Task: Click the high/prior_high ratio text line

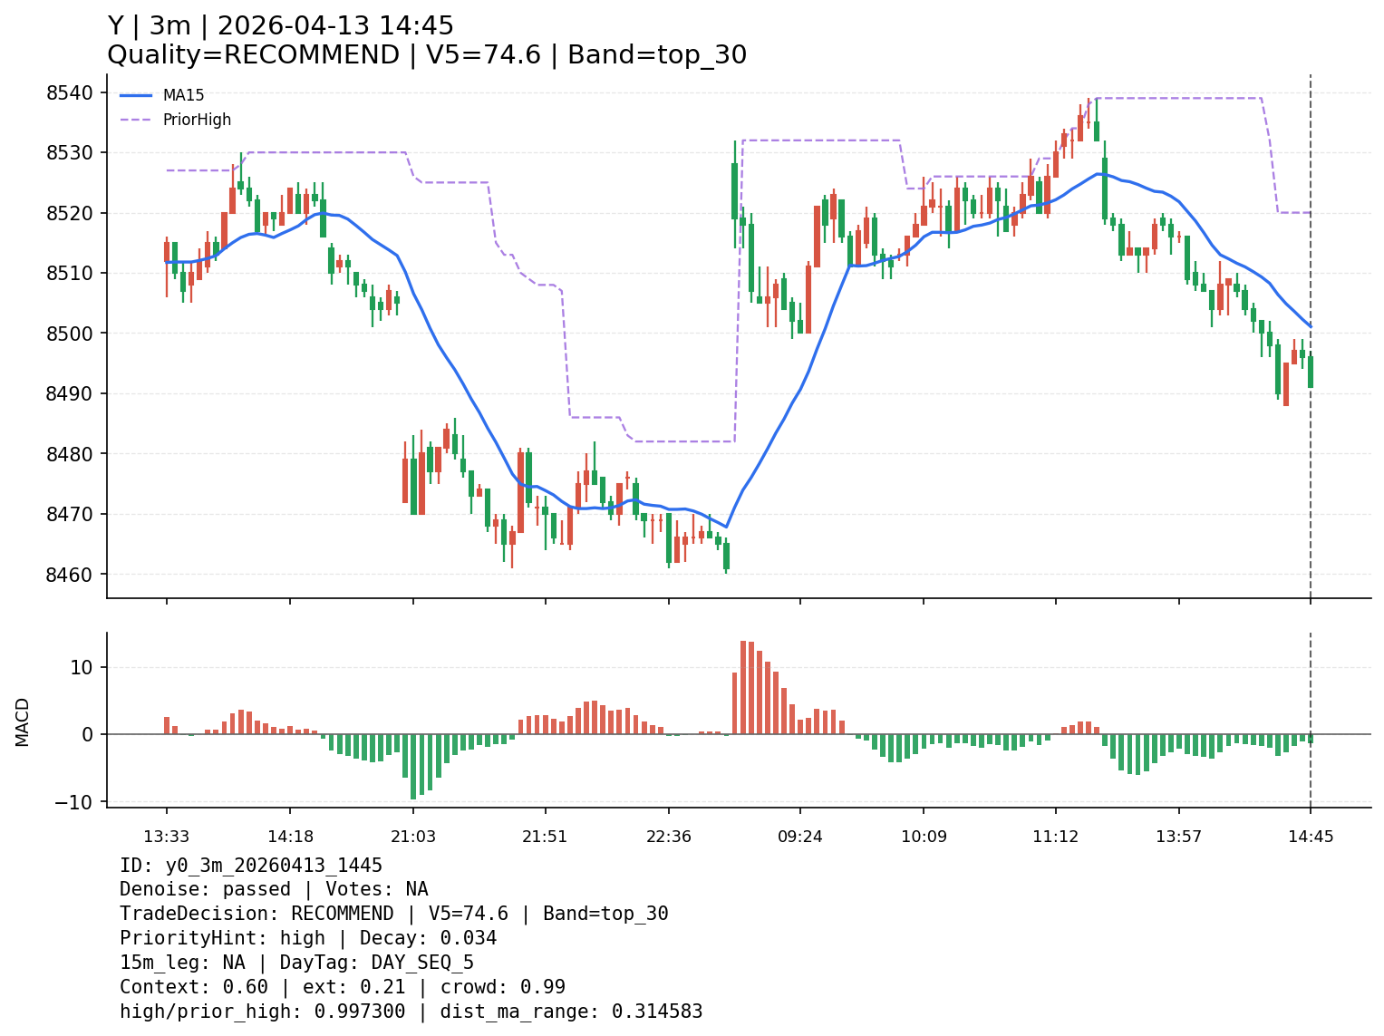Action: click(411, 1012)
